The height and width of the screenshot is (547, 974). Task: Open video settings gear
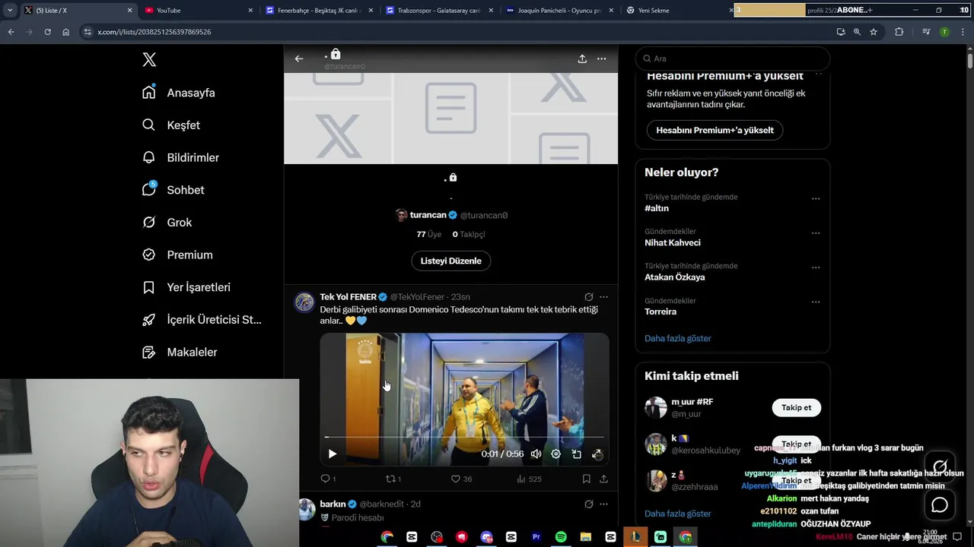point(555,454)
